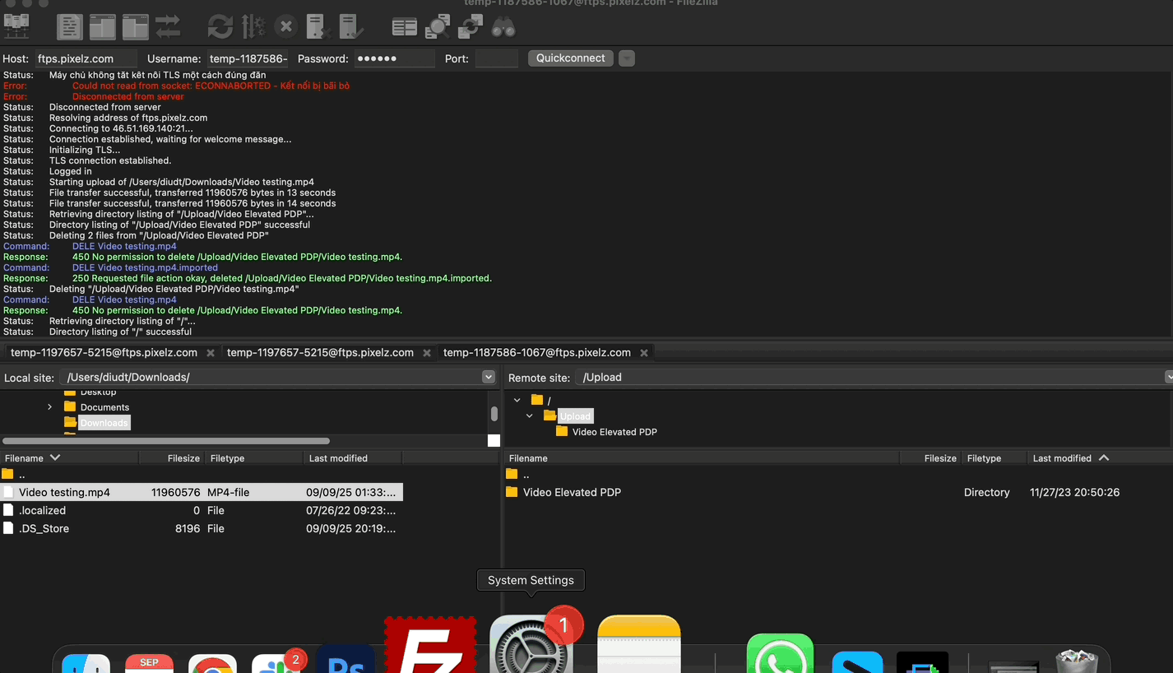Toggle the remote directory tree icon
1173x673 pixels.
pyautogui.click(x=135, y=27)
